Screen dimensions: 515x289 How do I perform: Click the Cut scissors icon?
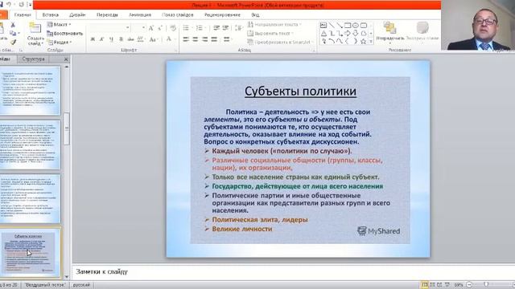click(x=13, y=25)
